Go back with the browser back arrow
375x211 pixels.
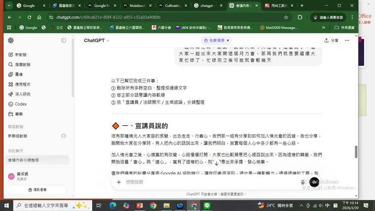point(10,17)
